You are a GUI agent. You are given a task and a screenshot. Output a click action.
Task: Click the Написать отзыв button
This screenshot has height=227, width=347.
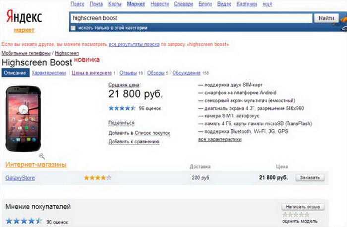click(302, 206)
